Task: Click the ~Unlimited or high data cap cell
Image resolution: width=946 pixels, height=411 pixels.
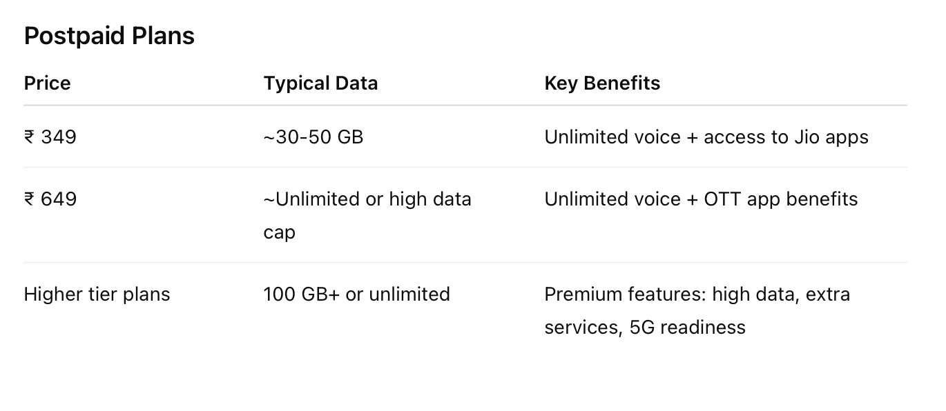Action: [367, 215]
